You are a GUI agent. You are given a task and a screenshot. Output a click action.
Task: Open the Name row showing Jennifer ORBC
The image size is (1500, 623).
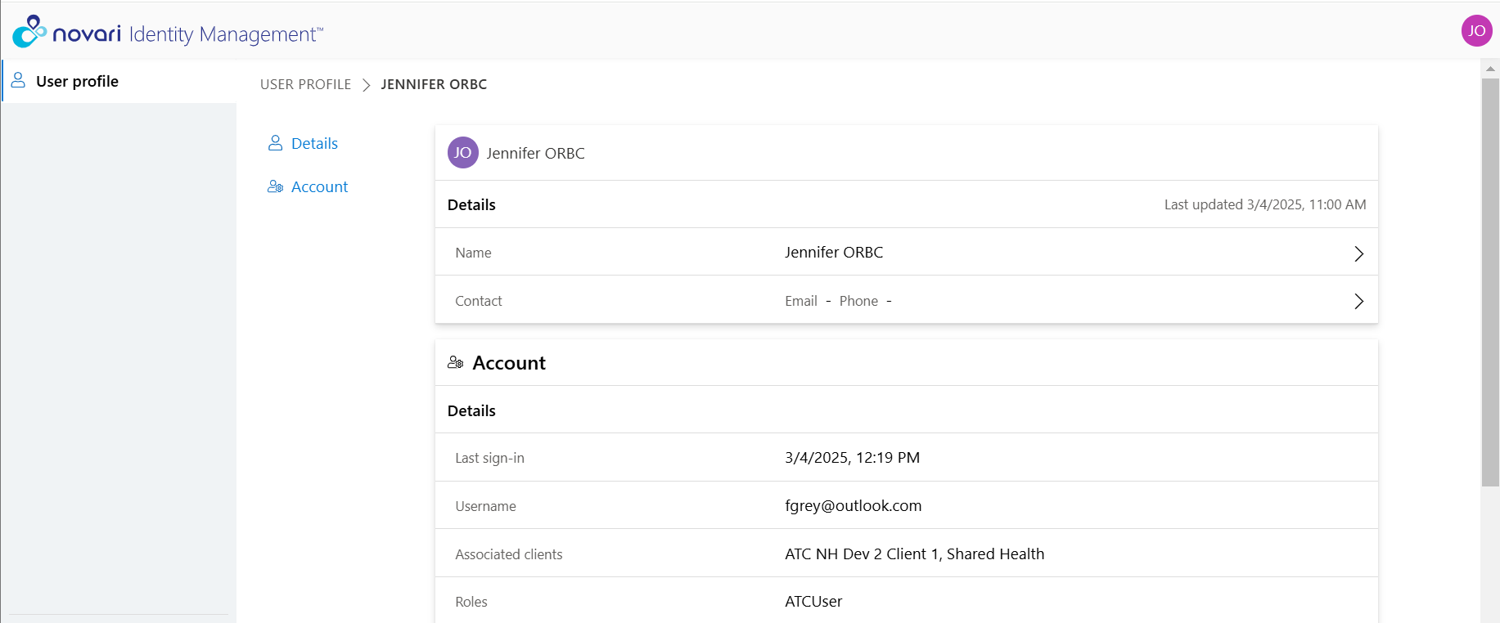[x=907, y=253]
